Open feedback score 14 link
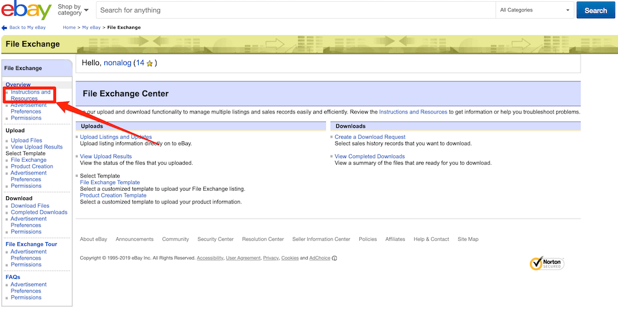This screenshot has height=311, width=618. tap(140, 63)
